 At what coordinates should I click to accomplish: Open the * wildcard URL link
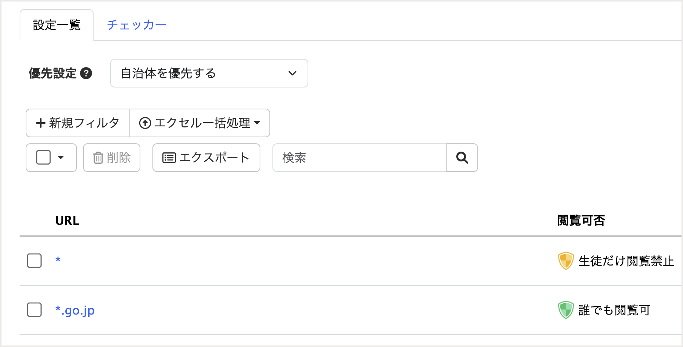tap(58, 260)
